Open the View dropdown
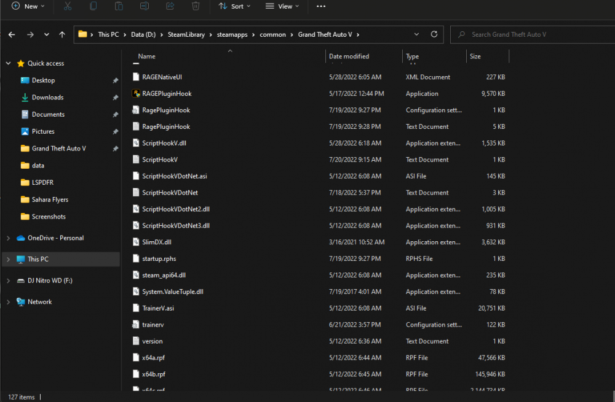615x402 pixels. [282, 6]
